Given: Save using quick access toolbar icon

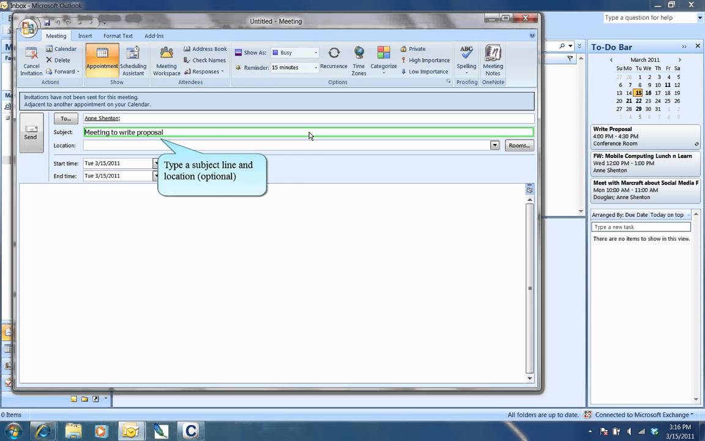Looking at the screenshot, I should click(x=47, y=22).
